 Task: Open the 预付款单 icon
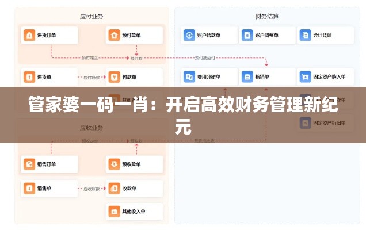(x=114, y=35)
